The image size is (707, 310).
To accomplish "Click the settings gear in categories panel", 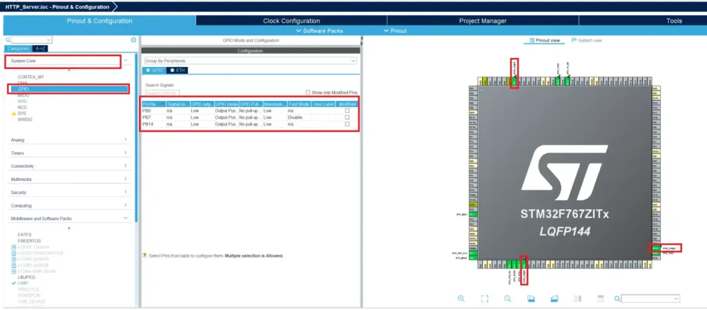I will point(133,40).
